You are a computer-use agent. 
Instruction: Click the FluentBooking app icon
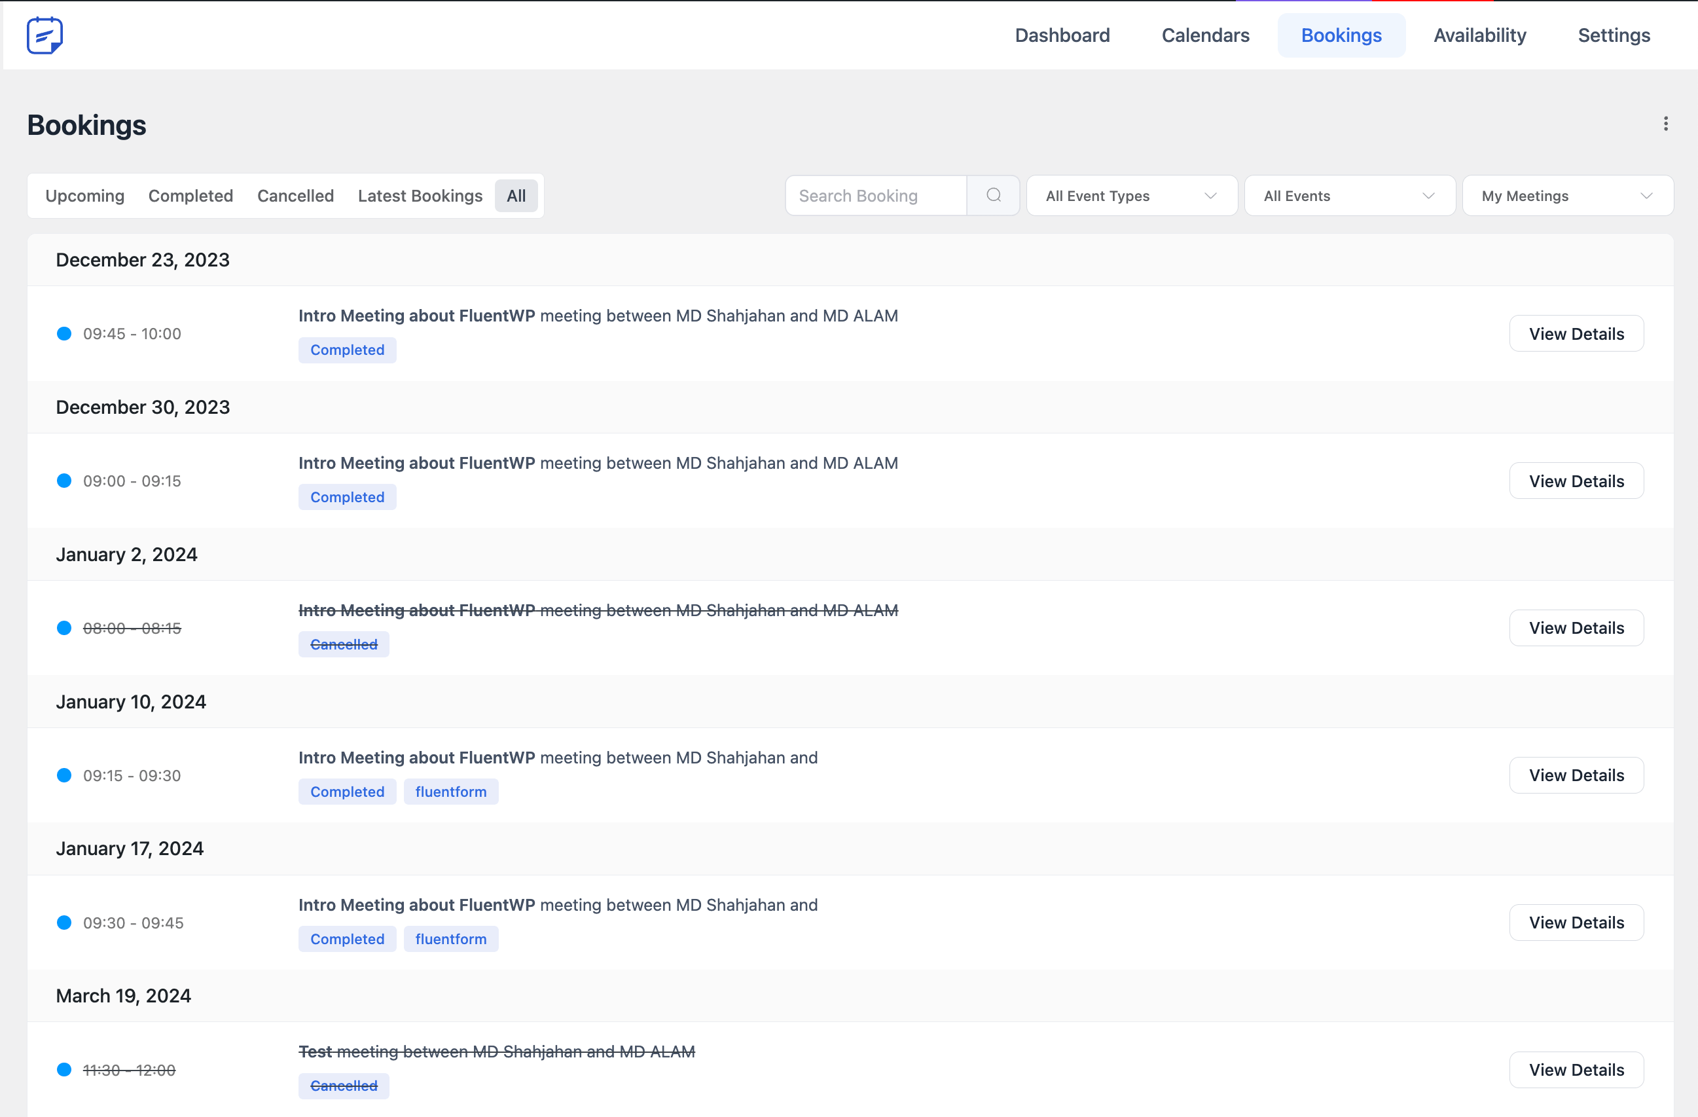tap(45, 35)
